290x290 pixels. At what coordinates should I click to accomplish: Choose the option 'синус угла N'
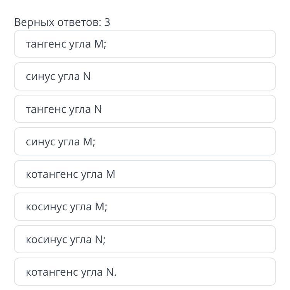[145, 77]
